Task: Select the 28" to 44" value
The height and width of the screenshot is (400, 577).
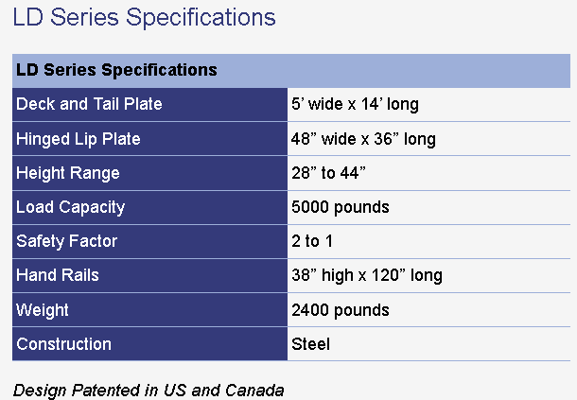Action: (328, 173)
